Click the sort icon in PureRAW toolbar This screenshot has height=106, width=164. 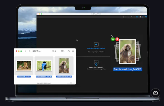(x=129, y=17)
